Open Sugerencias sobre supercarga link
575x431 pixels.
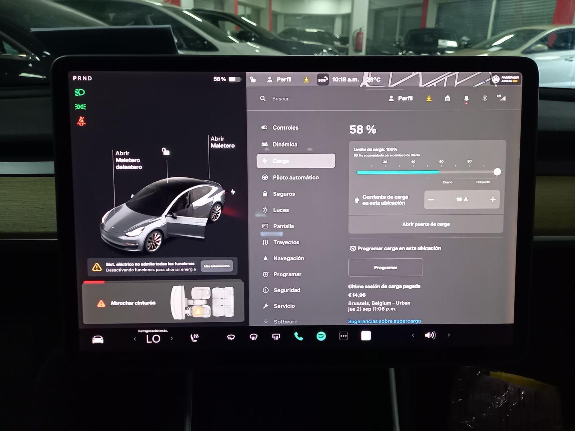point(384,321)
